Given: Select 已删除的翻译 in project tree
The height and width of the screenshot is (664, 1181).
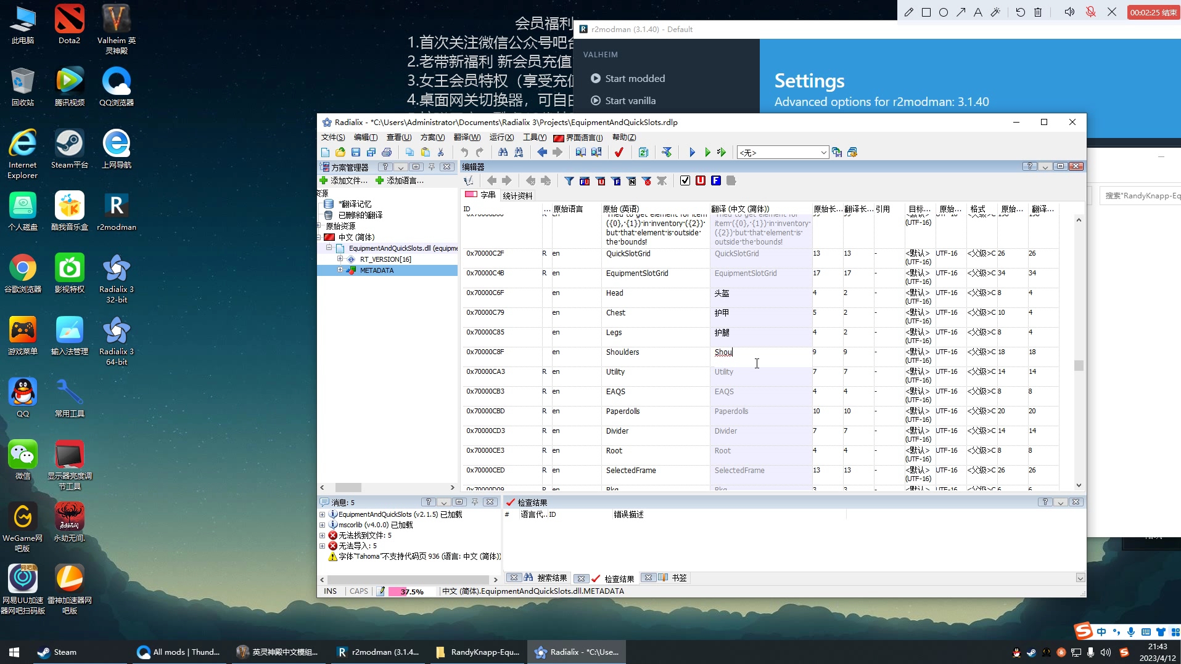Looking at the screenshot, I should click(x=360, y=215).
